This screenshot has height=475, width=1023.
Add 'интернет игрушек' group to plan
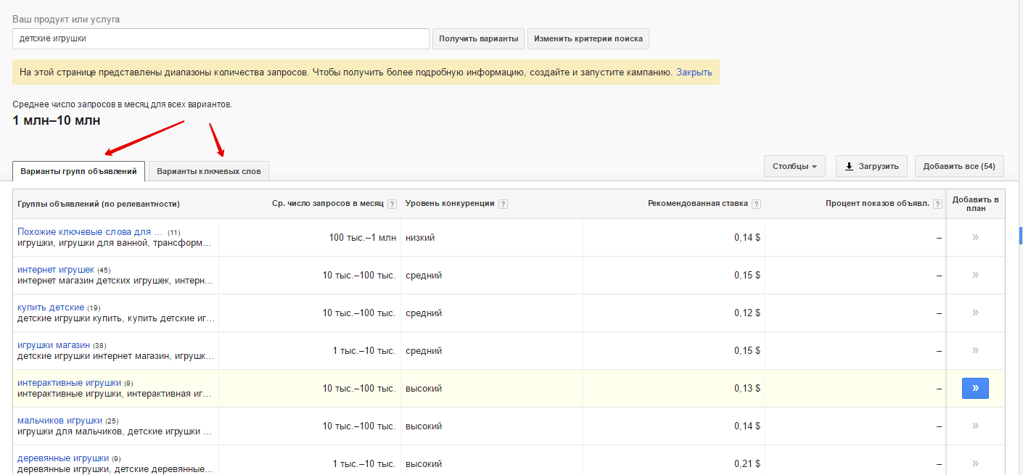click(x=975, y=275)
